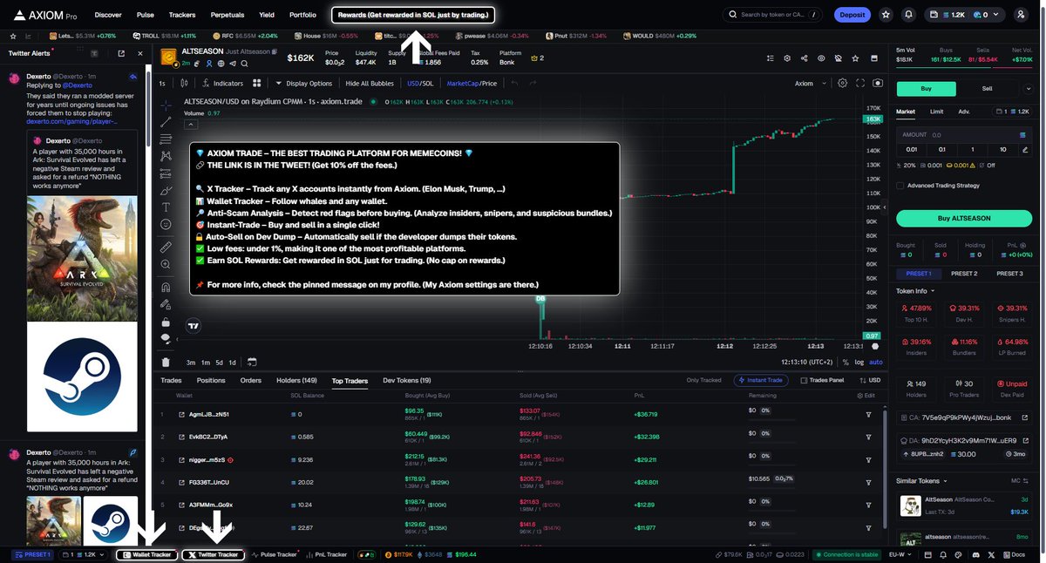
Task: Open notifications bell in top header
Action: [x=909, y=15]
